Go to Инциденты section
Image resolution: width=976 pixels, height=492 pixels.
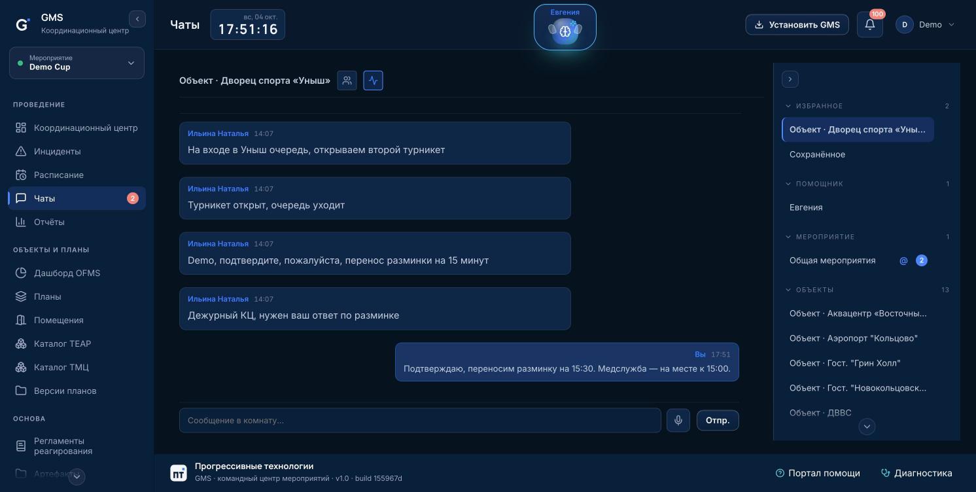click(77, 151)
